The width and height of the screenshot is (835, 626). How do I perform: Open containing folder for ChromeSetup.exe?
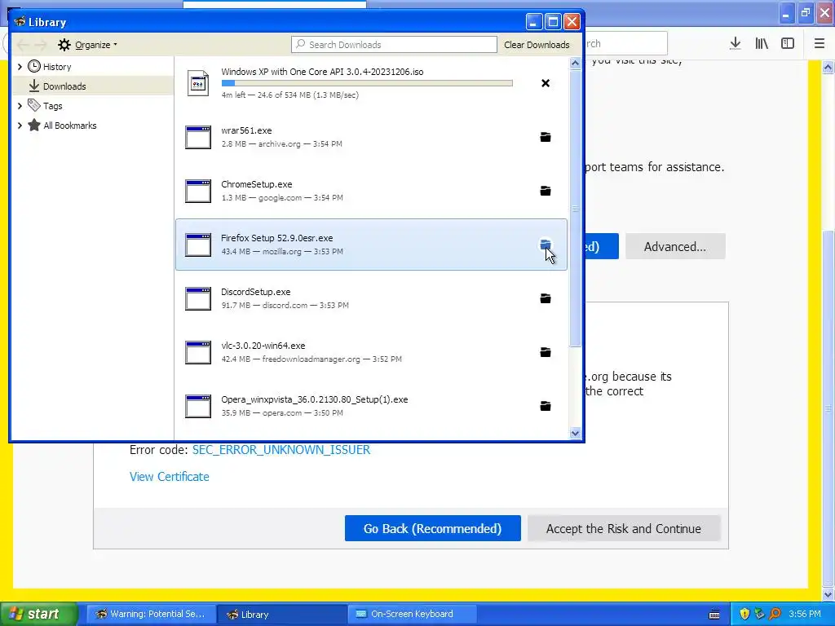tap(546, 191)
